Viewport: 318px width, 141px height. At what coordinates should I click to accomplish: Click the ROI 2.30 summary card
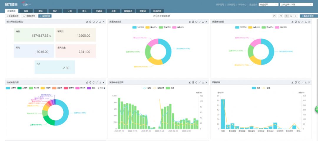tap(55, 67)
